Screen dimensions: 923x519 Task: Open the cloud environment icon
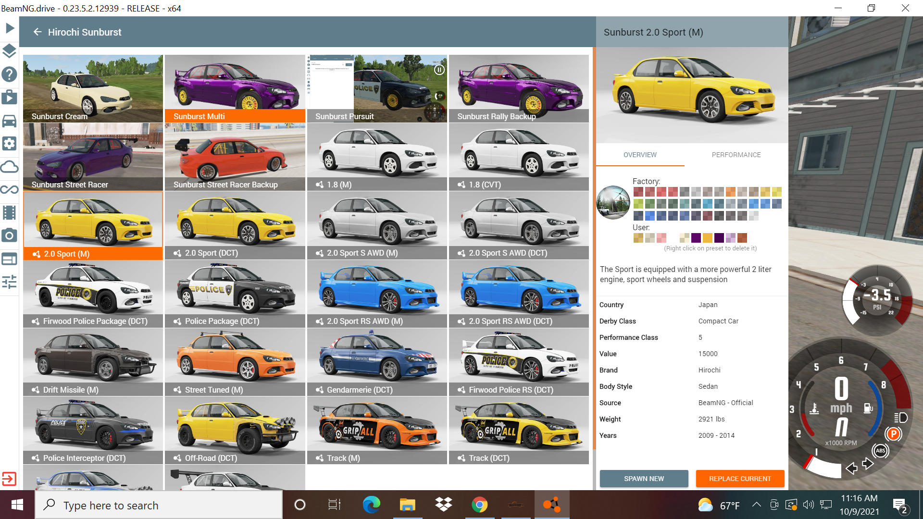click(10, 167)
